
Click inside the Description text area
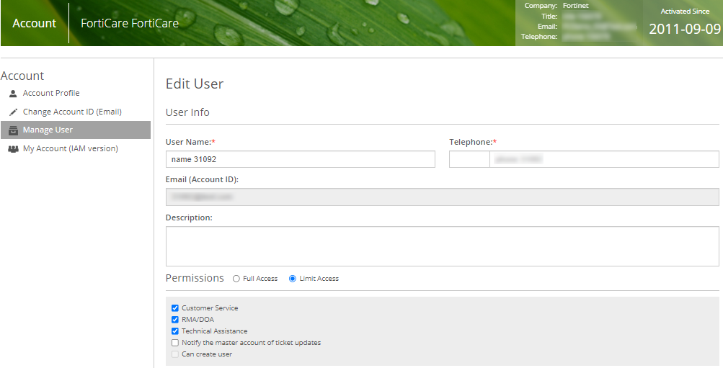point(442,246)
